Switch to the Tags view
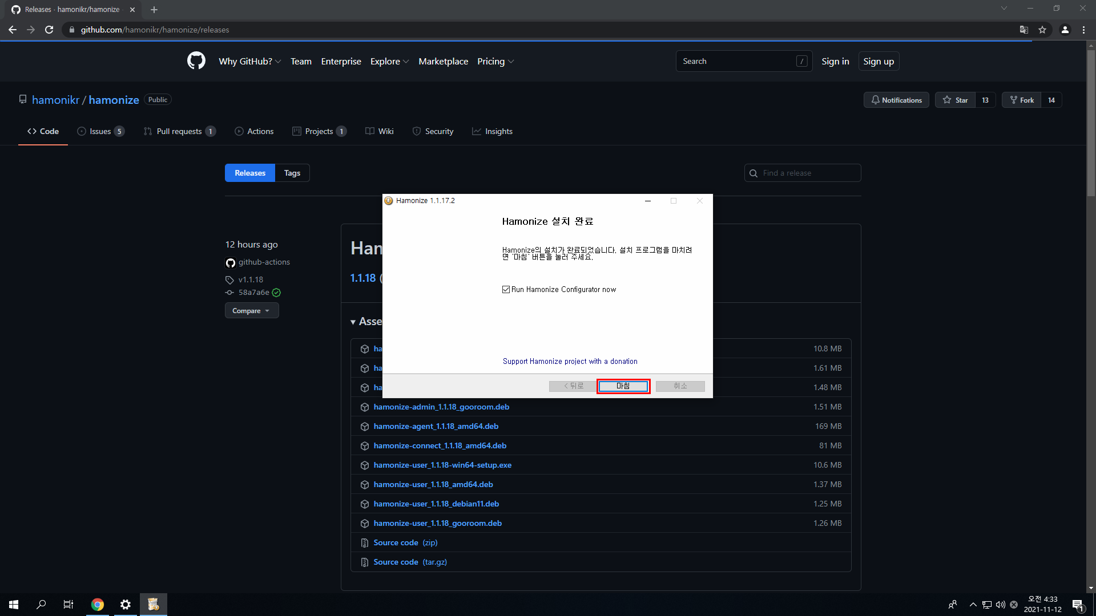 [292, 173]
